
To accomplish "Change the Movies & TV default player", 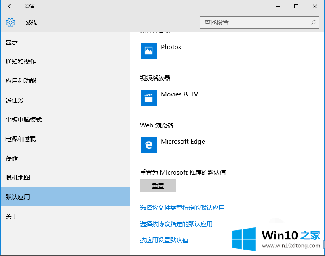I will tap(169, 98).
